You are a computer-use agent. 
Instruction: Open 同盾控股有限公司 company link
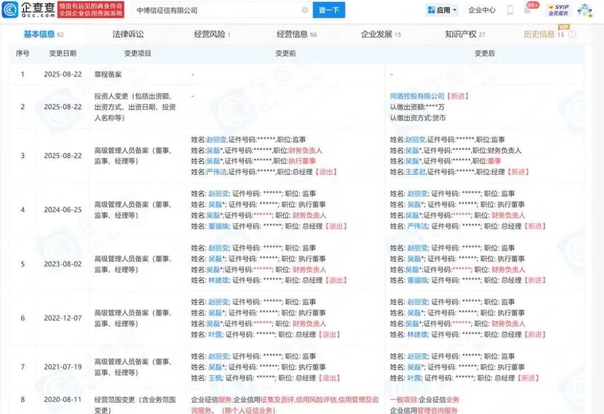[x=417, y=96]
